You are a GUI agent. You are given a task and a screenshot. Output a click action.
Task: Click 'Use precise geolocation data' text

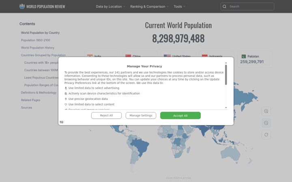coord(88,99)
